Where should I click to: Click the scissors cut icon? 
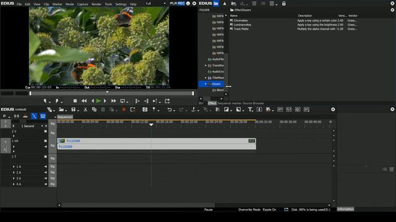pyautogui.click(x=85, y=110)
